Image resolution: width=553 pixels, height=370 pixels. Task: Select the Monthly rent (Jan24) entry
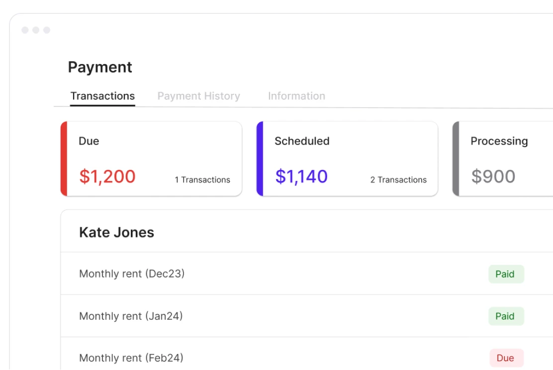(131, 316)
